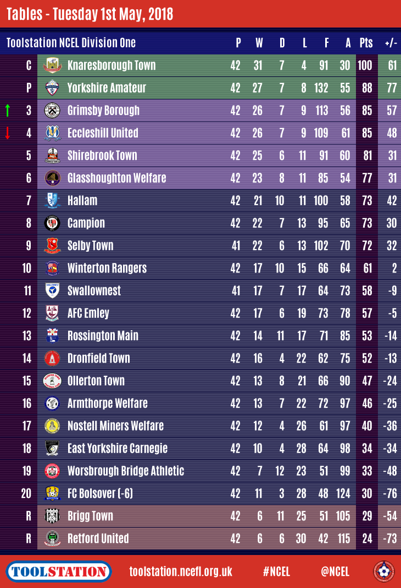Click the Toolstation logo in the footer

point(59,572)
